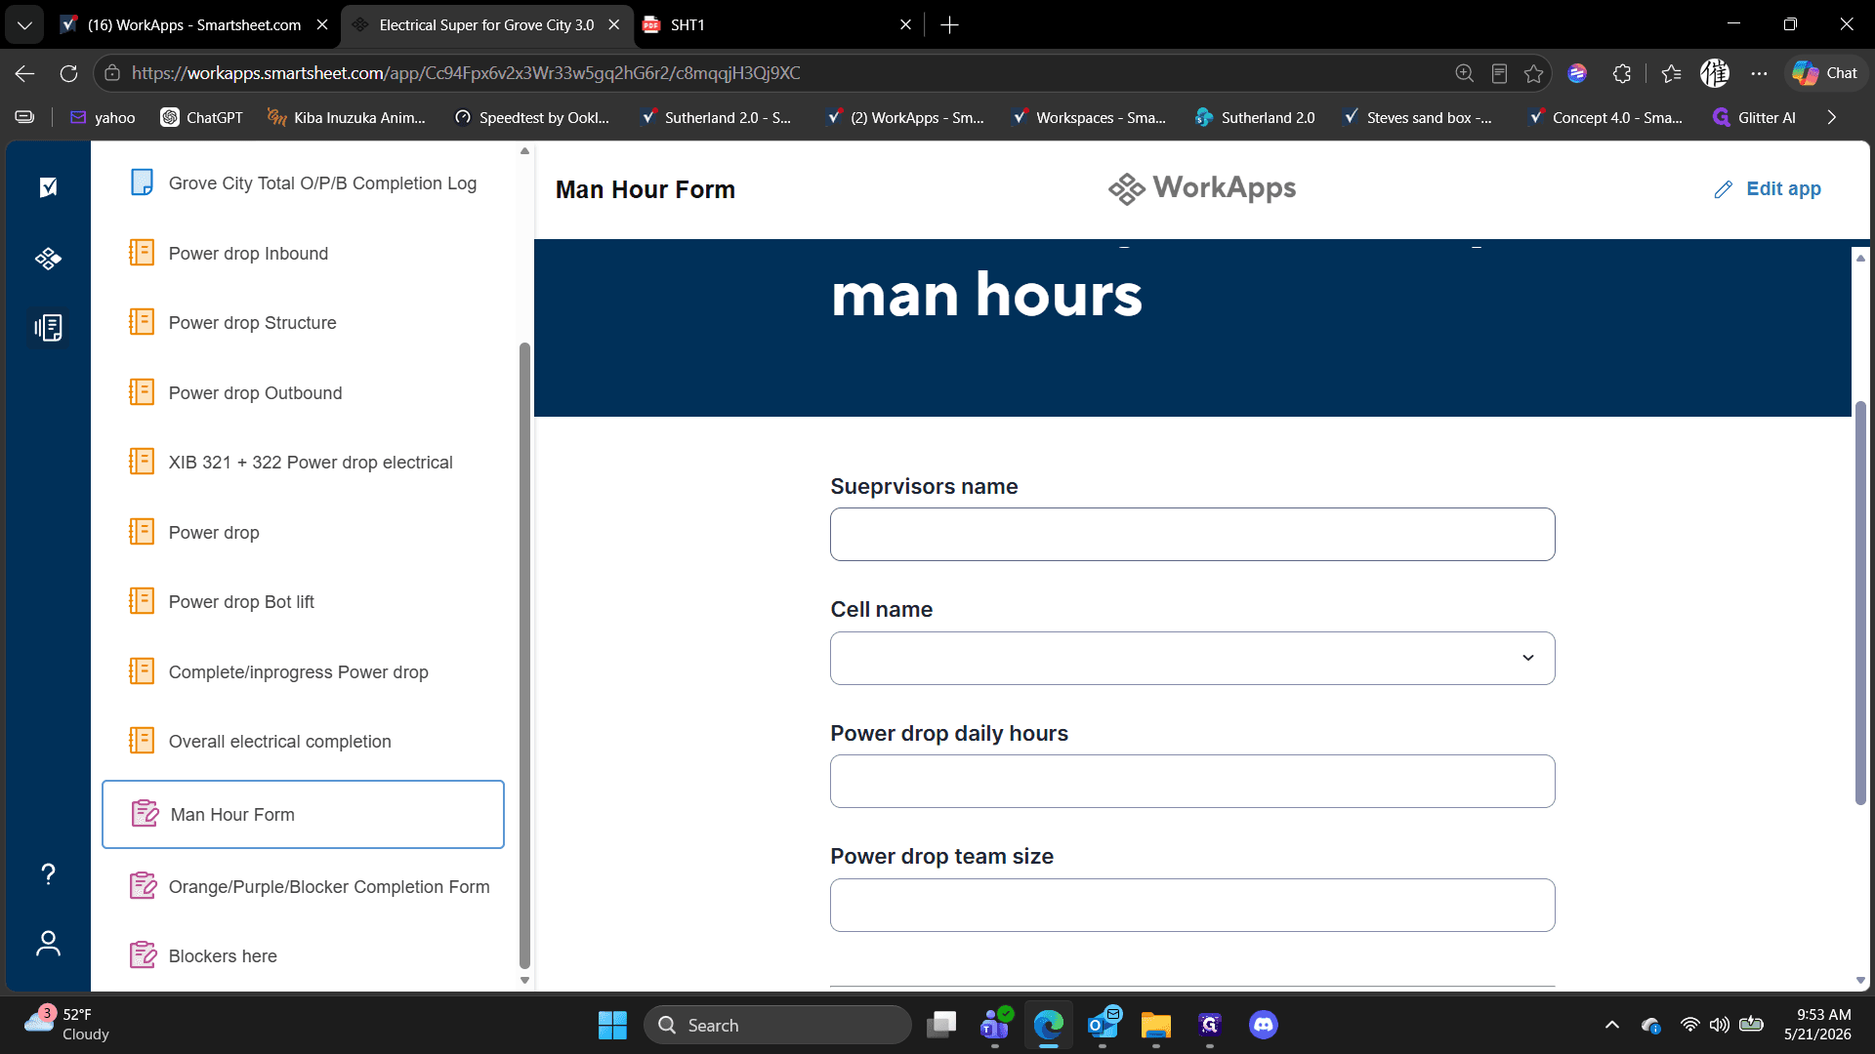Open the Power drop Inbound page

coord(248,254)
